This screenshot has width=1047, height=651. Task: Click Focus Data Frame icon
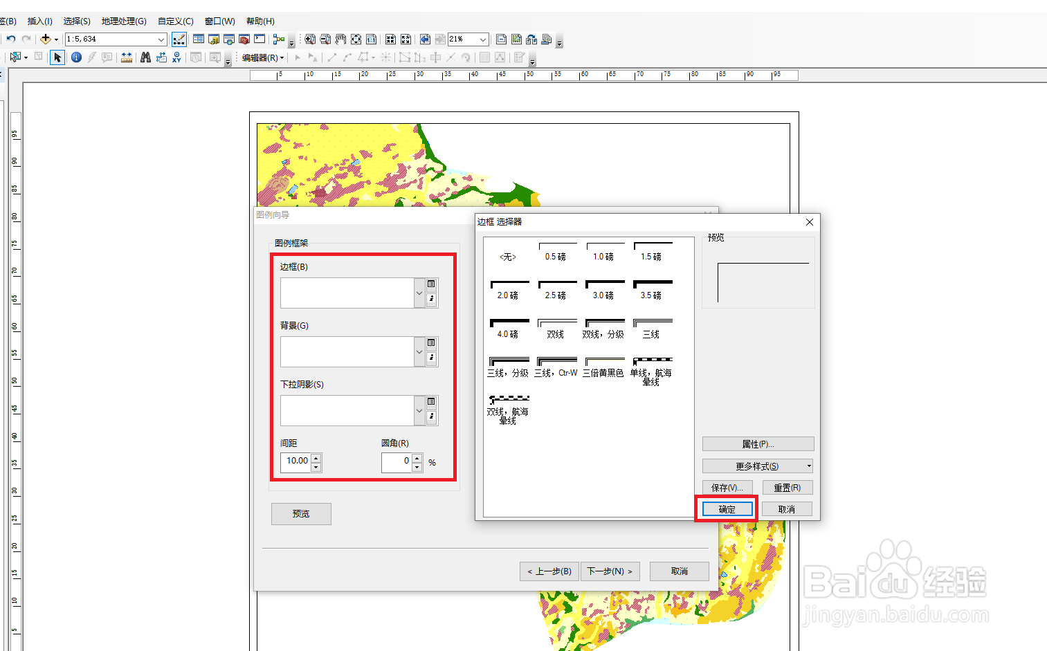pos(516,39)
